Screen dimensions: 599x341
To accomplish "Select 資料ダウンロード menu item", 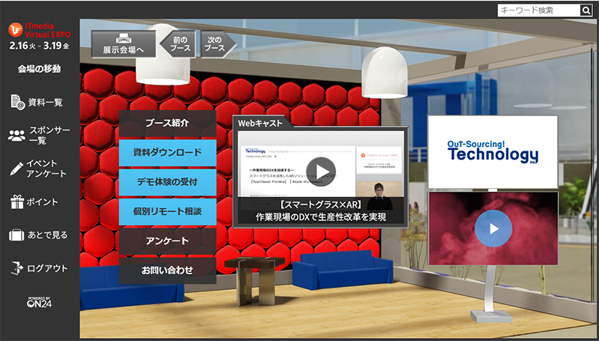I will pyautogui.click(x=167, y=152).
